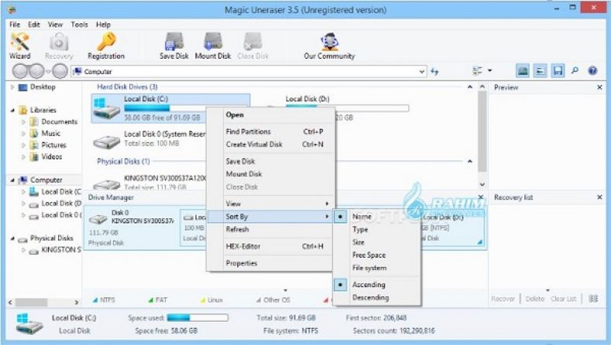Image resolution: width=611 pixels, height=345 pixels.
Task: Expand the Desktop tree node
Action: click(x=12, y=87)
